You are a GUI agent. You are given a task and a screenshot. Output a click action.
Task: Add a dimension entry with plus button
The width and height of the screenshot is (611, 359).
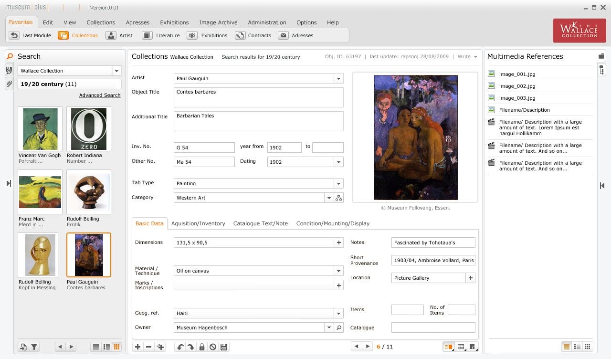[x=339, y=243]
